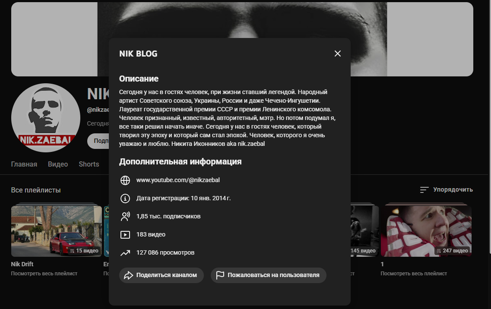Open the Shorts tab
Screen dimensions: 491x309
click(89, 164)
